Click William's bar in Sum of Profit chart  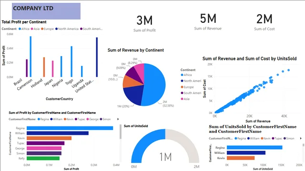[58, 133]
